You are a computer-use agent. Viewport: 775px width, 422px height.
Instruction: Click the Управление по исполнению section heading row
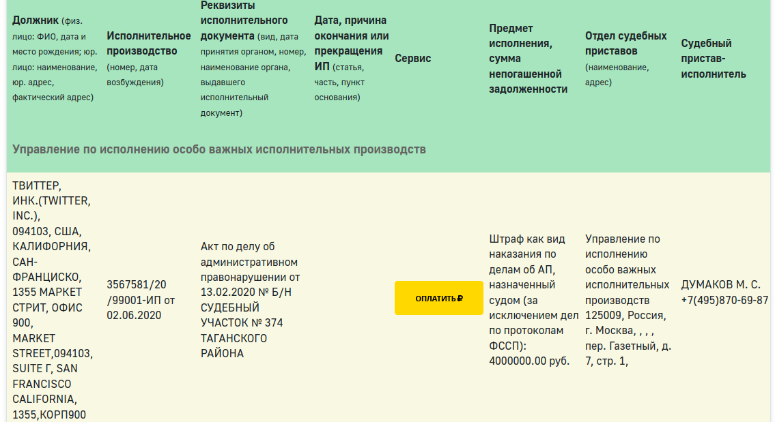pyautogui.click(x=219, y=149)
